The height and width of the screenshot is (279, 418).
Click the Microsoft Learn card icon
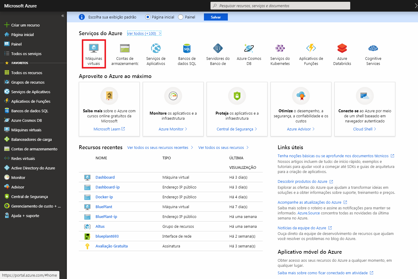point(109,96)
